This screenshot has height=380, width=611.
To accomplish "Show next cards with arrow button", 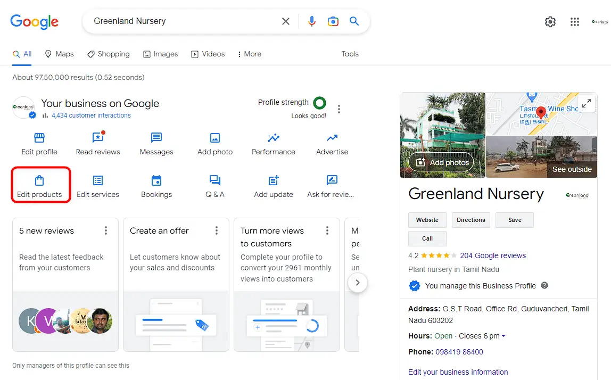I will pos(357,283).
